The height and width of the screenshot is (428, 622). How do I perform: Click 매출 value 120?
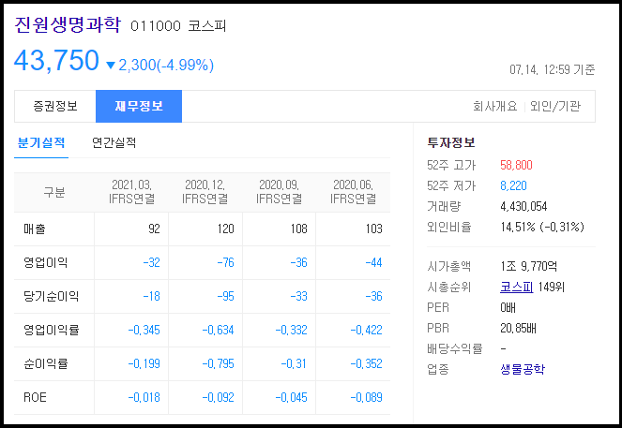point(226,229)
